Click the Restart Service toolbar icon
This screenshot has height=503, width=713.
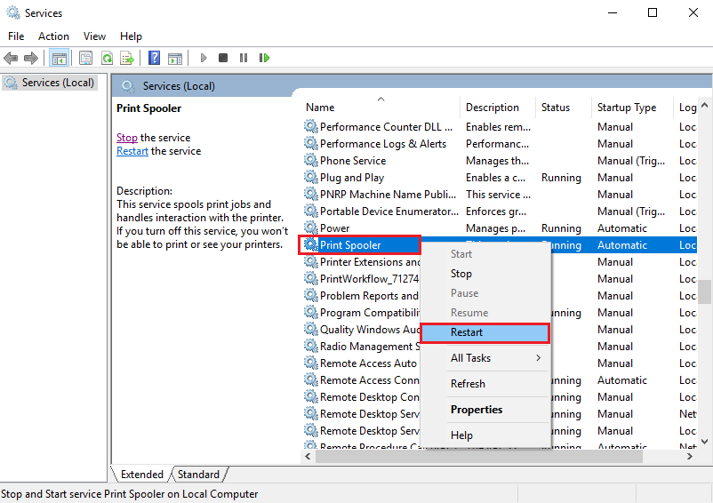264,58
